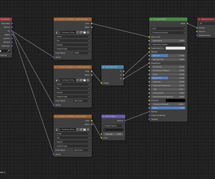Open Non-Color Color Space dropdown on metalrough node
Viewport: 215px width, 179px height.
coord(82,101)
